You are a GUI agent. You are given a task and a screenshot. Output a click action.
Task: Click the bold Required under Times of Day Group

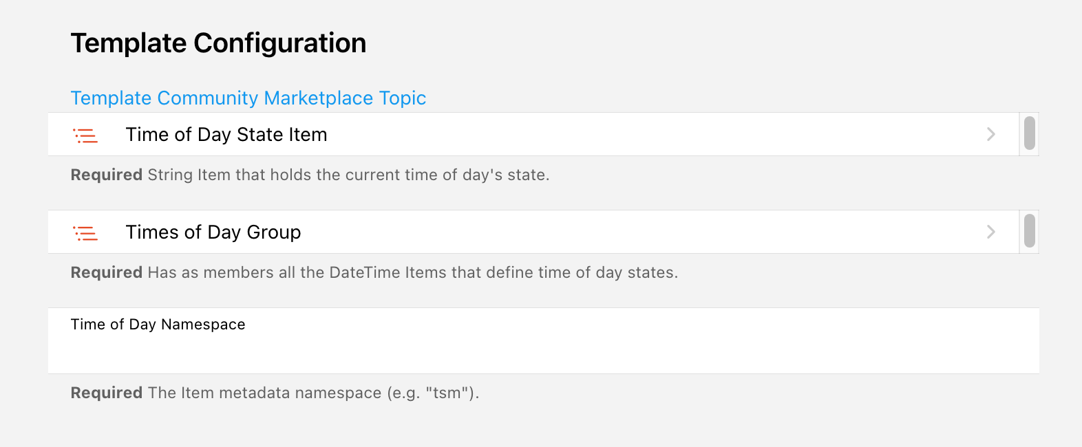point(106,273)
